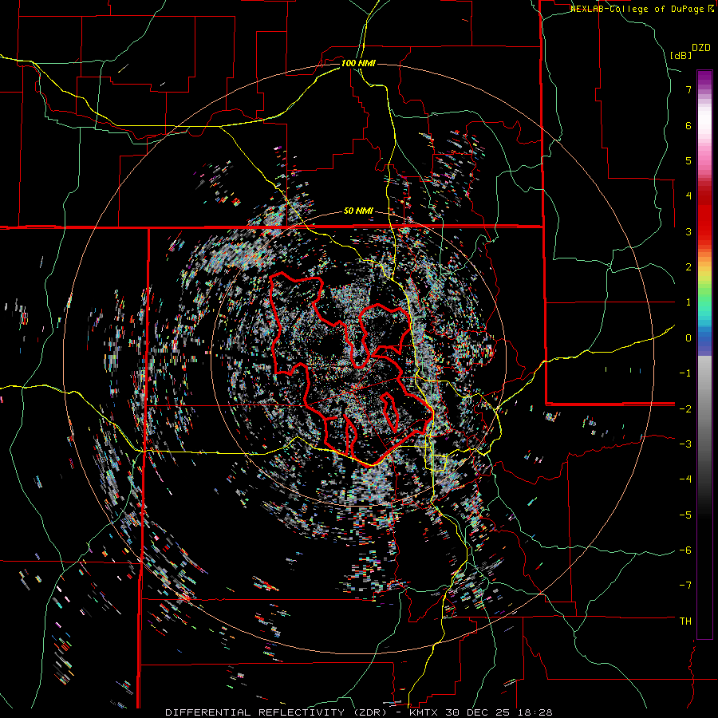Click the '-2' value on the color scale
Image resolution: width=718 pixels, height=718 pixels.
685,408
